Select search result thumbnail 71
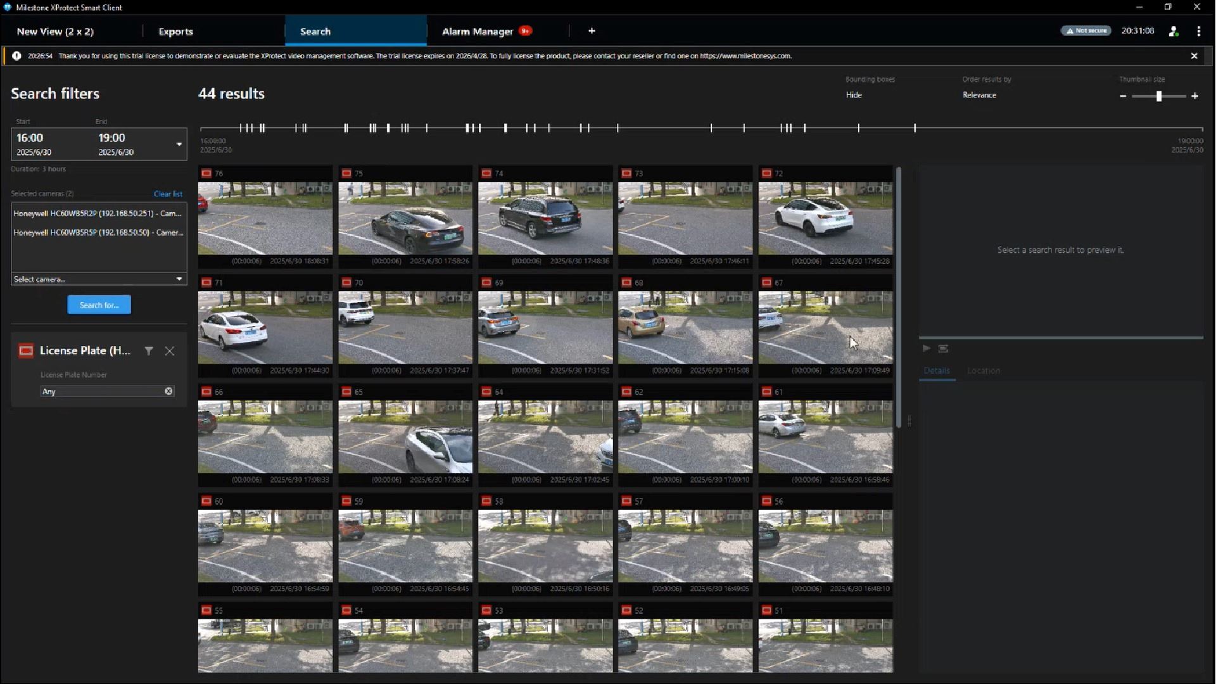This screenshot has width=1216, height=684. point(265,327)
